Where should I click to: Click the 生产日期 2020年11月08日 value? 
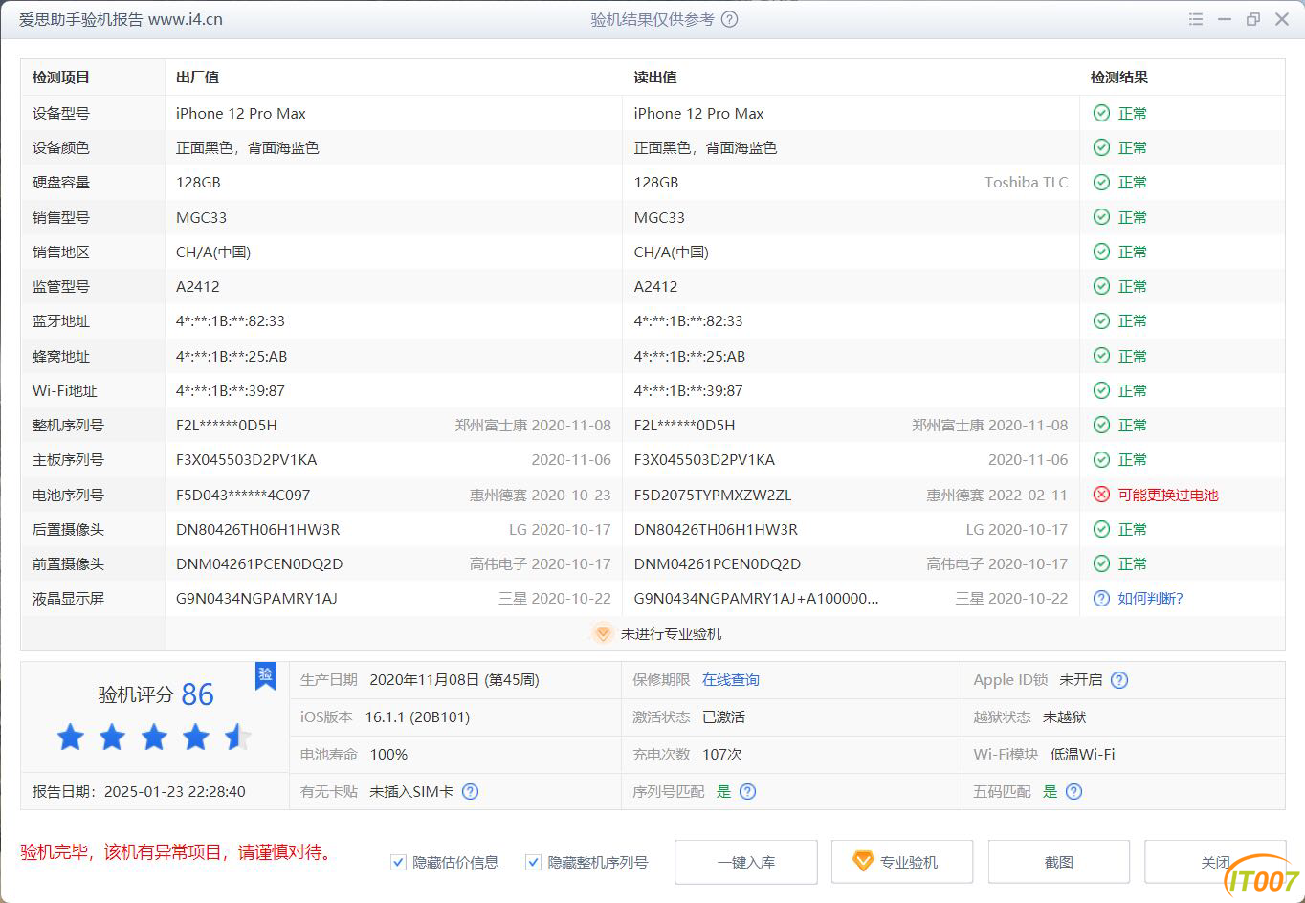pos(454,680)
